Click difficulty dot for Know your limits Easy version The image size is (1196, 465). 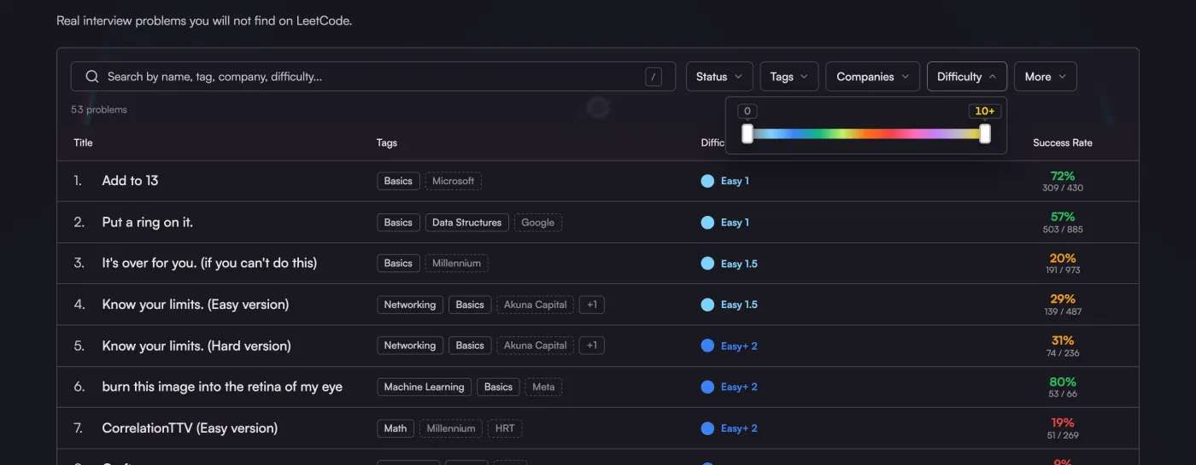point(707,305)
